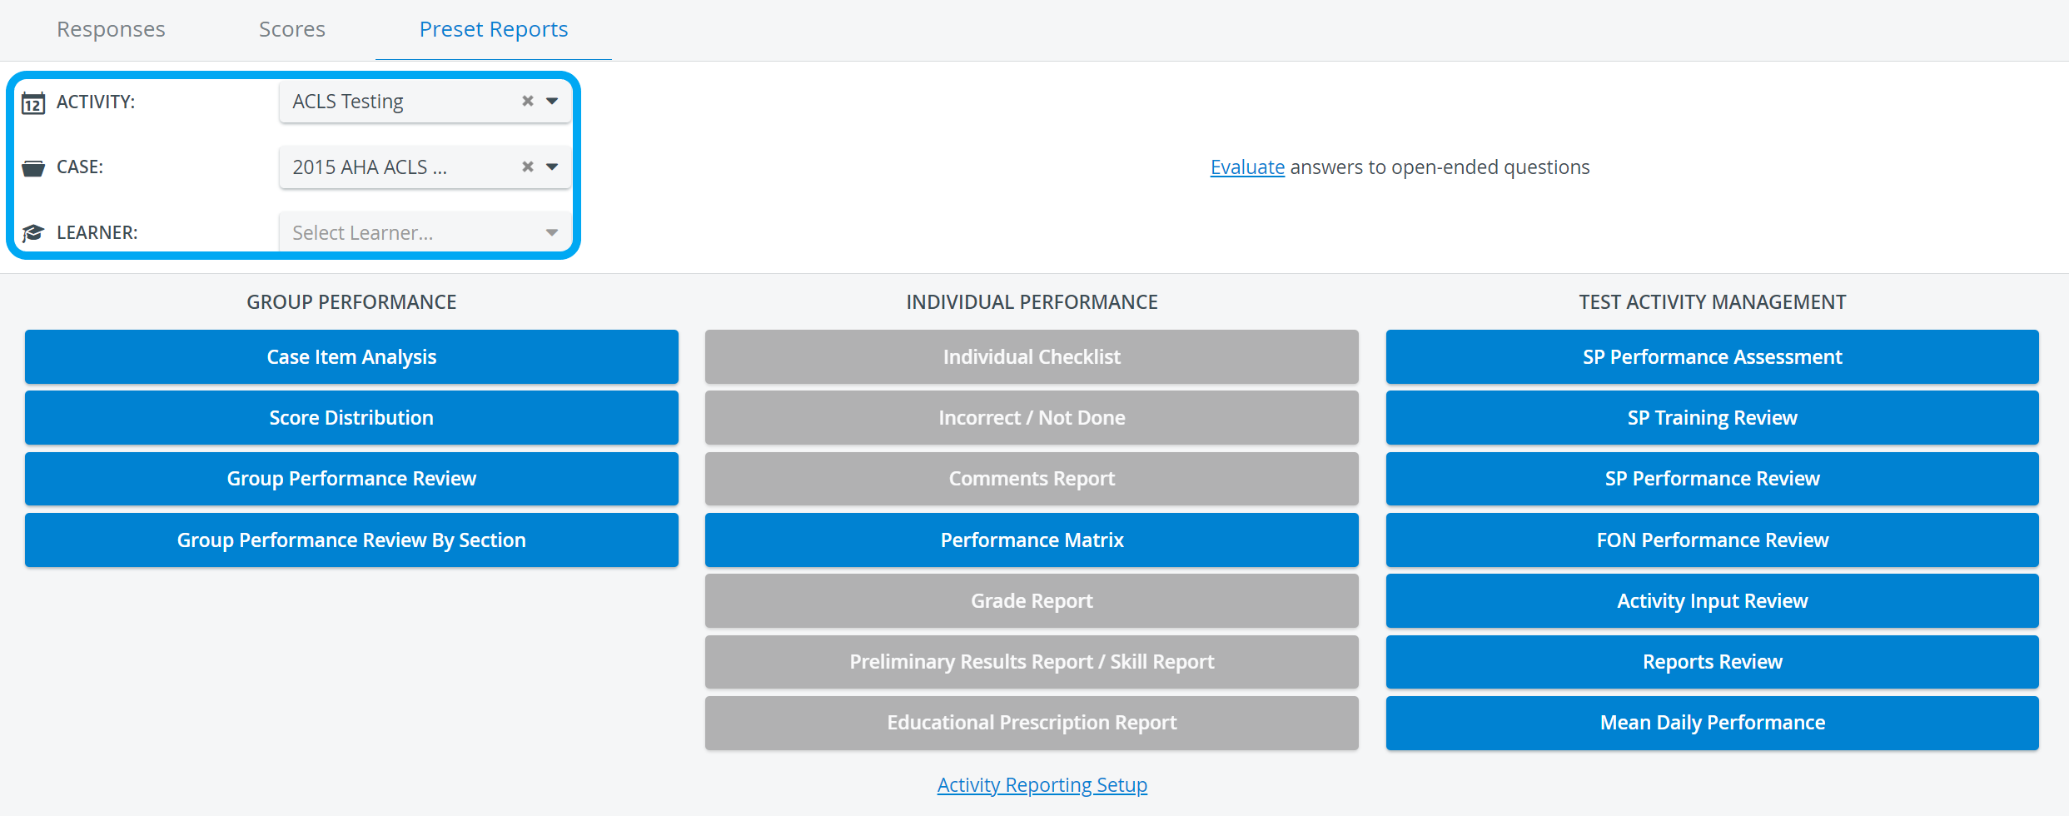Viewport: 2069px width, 816px height.
Task: Open the Mean Daily Performance report
Action: (1713, 723)
